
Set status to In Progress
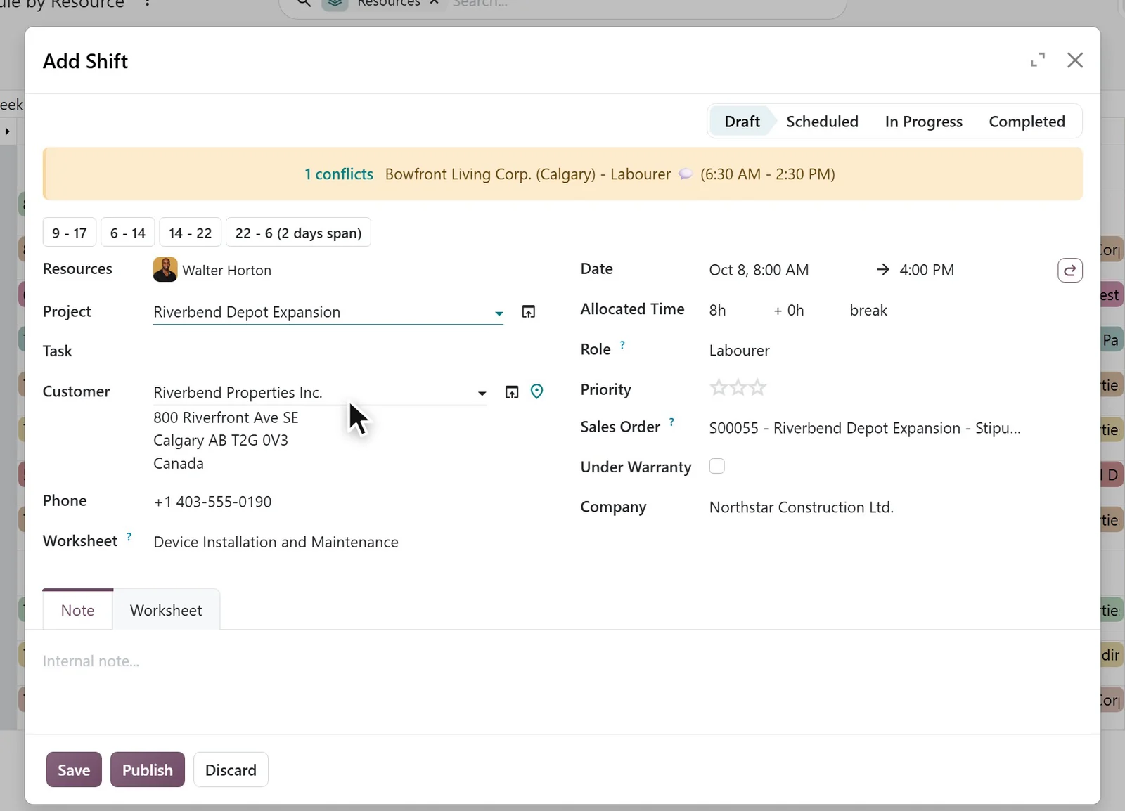pos(923,122)
